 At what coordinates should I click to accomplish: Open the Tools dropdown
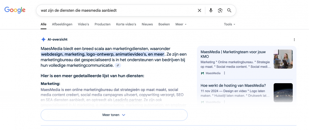pyautogui.click(x=230, y=24)
